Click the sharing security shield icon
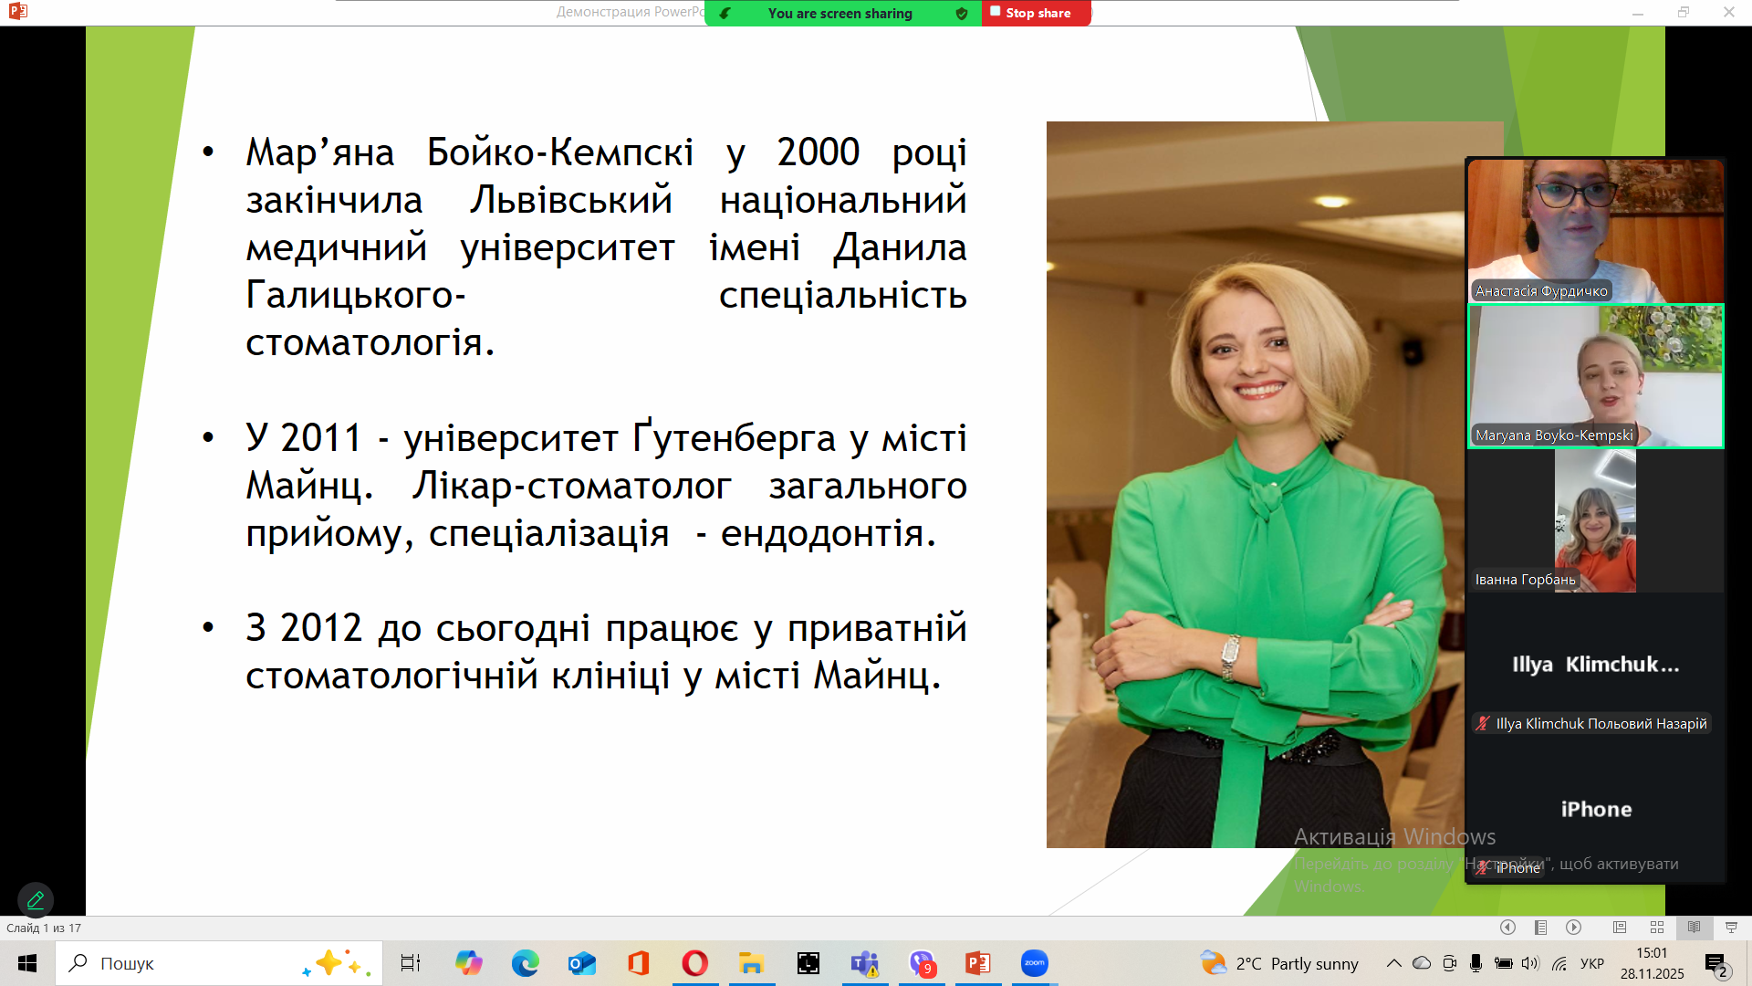 [x=962, y=14]
